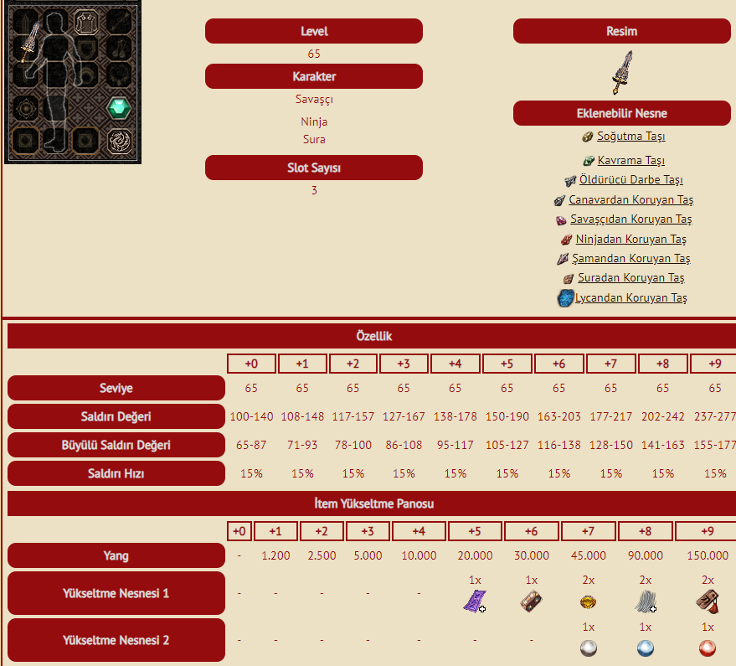
Task: Click the 1.200 Yang cost cell
Action: coord(275,555)
